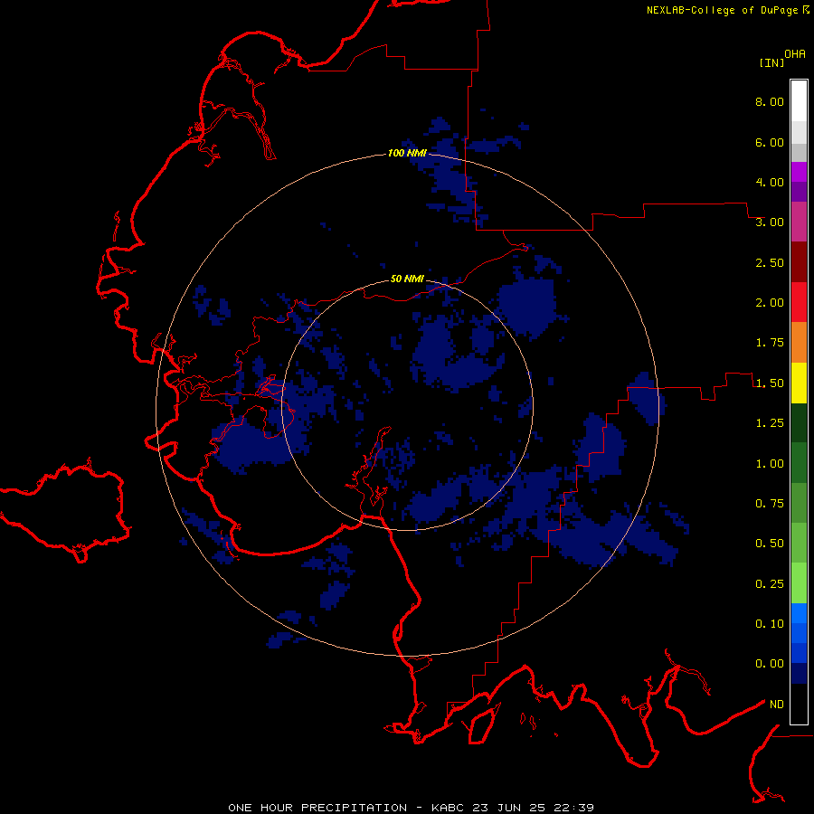Viewport: 814px width, 814px height.
Task: Pick the pink legend swatch near 3.00
Action: pos(799,222)
